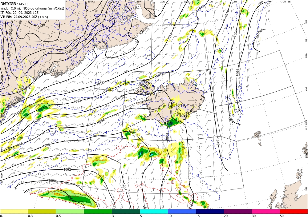Screen dimensions: 308x218
Task: Pick the cyan 5–10 legend swatch
Action: point(154,211)
